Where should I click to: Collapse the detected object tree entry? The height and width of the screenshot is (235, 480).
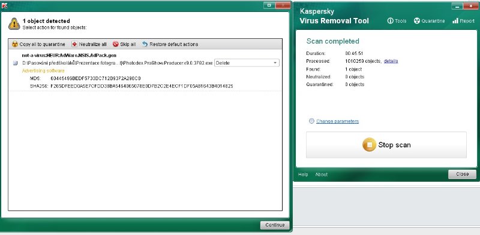click(x=15, y=63)
